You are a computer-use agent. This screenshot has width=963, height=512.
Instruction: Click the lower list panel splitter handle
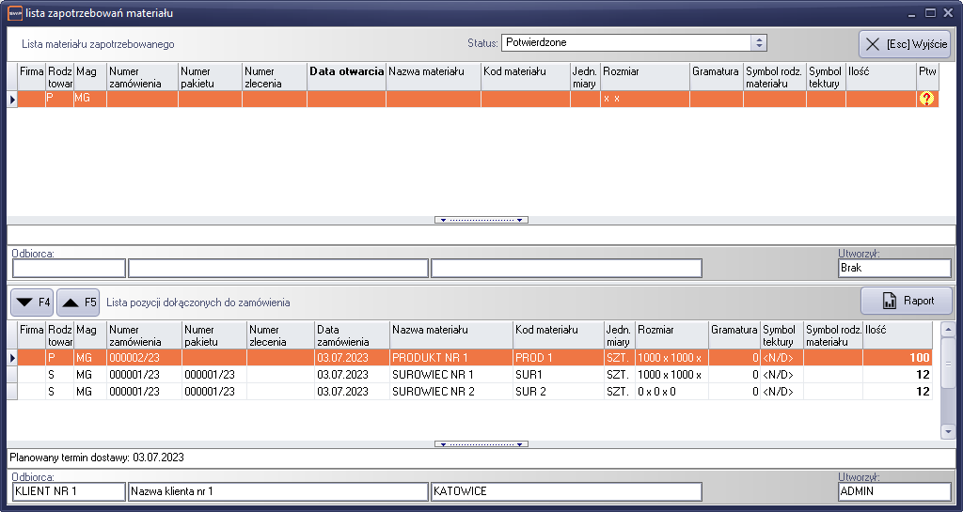click(481, 443)
